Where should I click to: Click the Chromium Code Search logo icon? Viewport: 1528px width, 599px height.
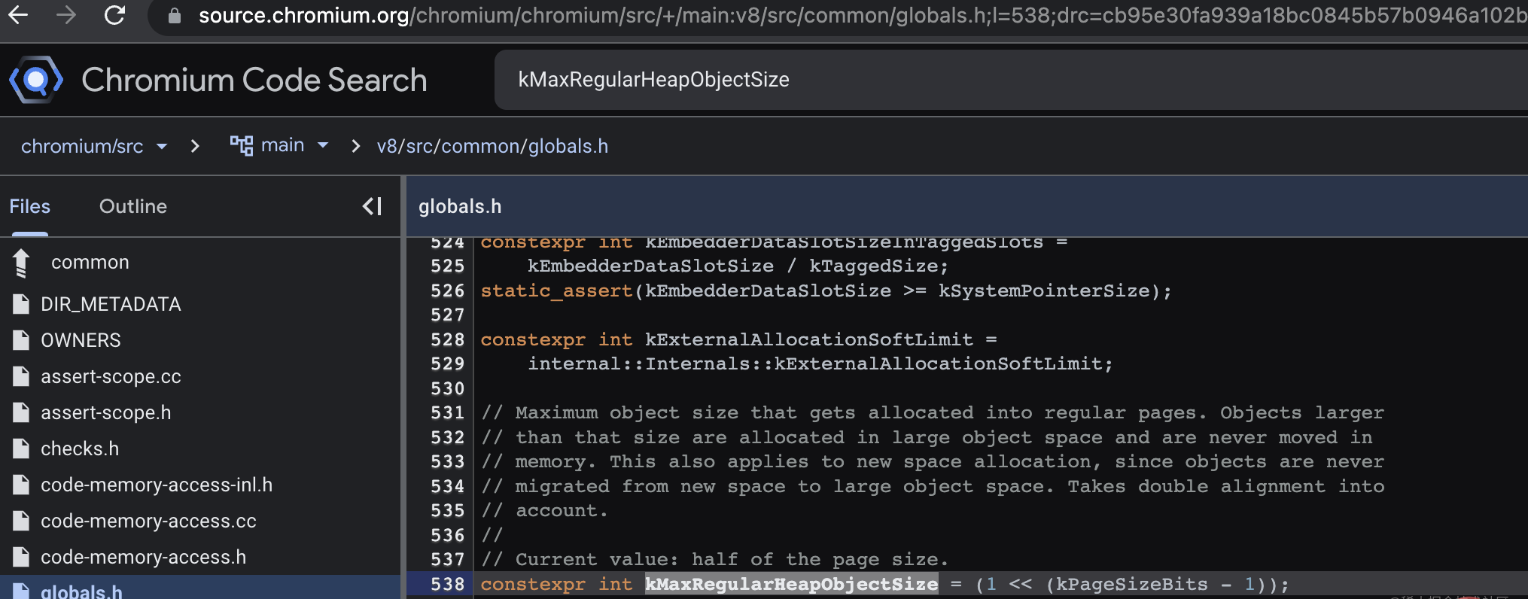click(x=35, y=80)
